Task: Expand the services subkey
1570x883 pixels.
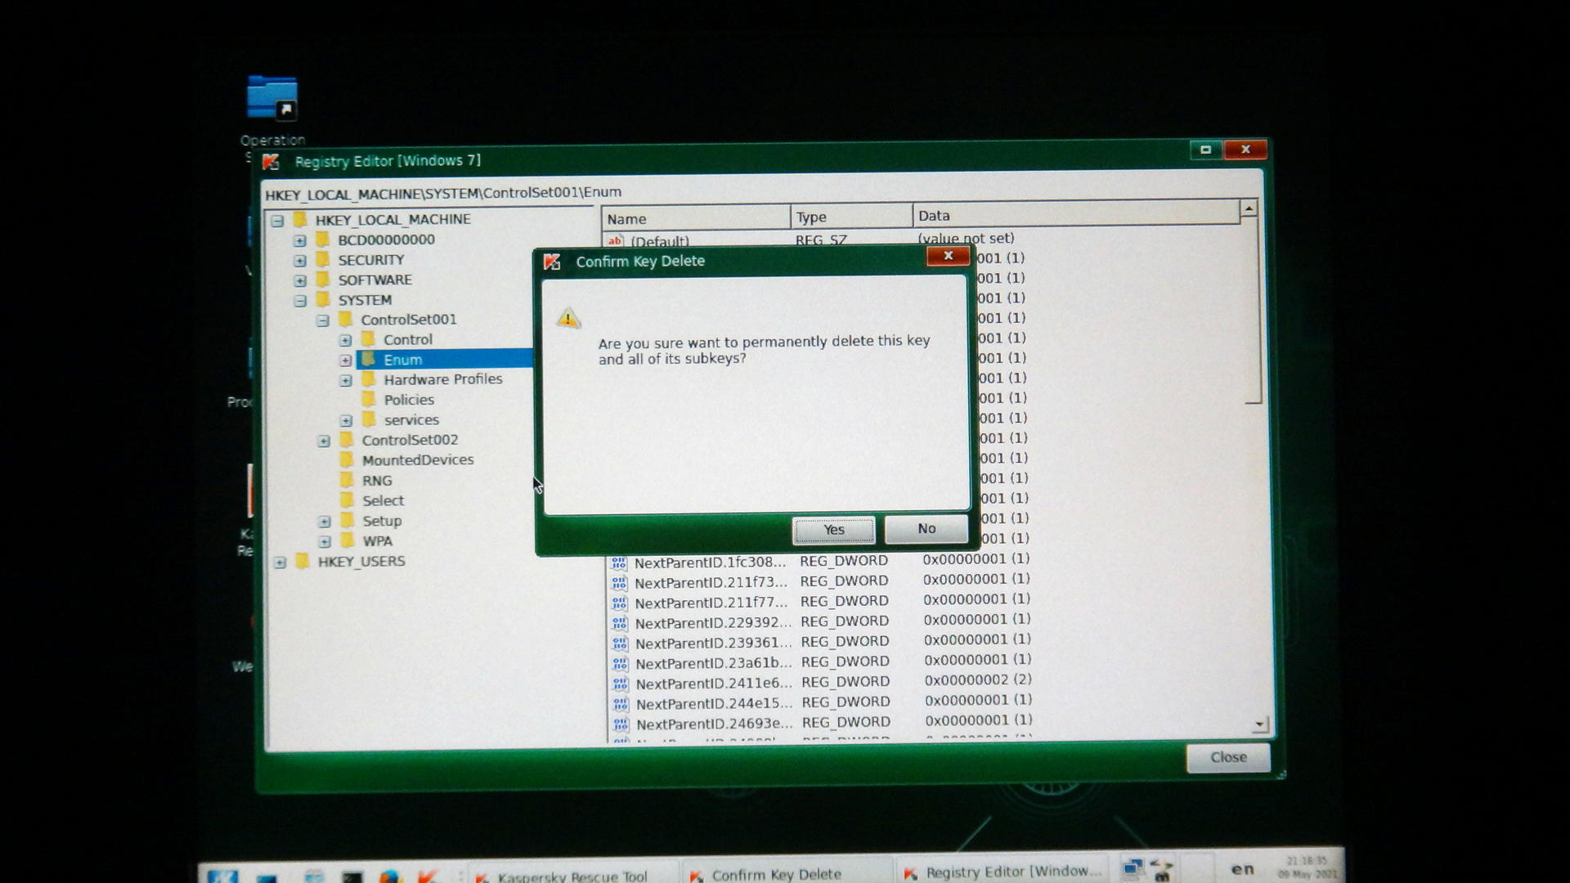Action: click(346, 421)
